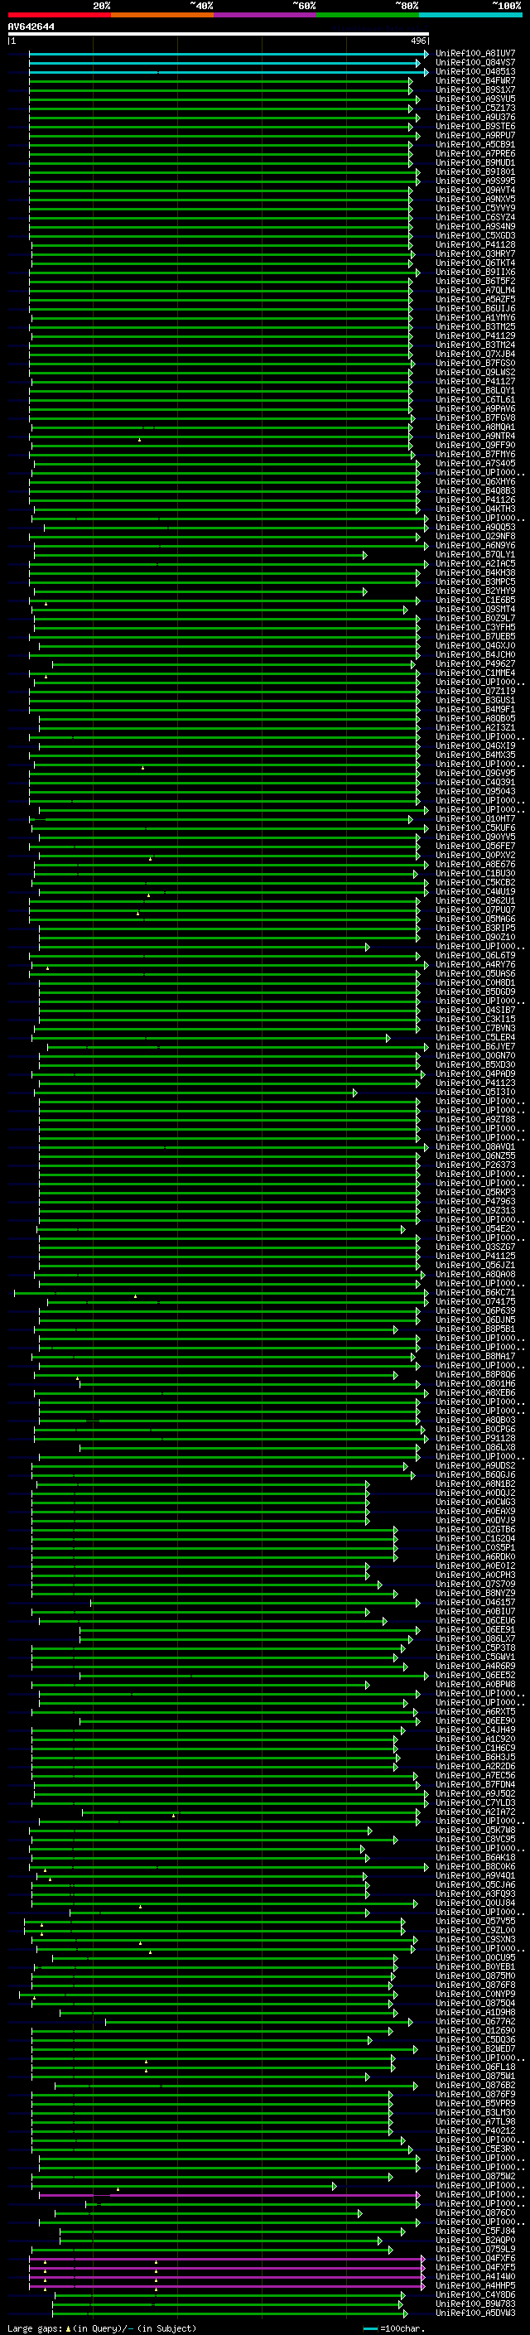The height and width of the screenshot is (2335, 530).
Task: Click hit label UniRef100_Q2GTB6
Action: 475,1530
